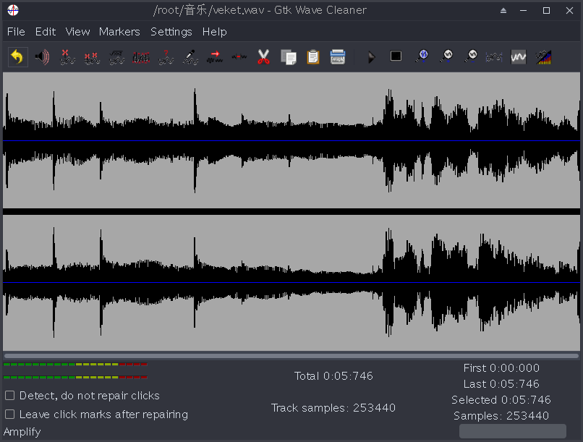Click the red arrow over waveform icon
Viewport: 583px width, 442px height.
click(x=215, y=57)
